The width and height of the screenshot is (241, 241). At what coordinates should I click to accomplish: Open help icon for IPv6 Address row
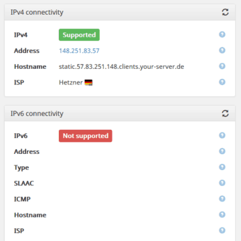222,151
